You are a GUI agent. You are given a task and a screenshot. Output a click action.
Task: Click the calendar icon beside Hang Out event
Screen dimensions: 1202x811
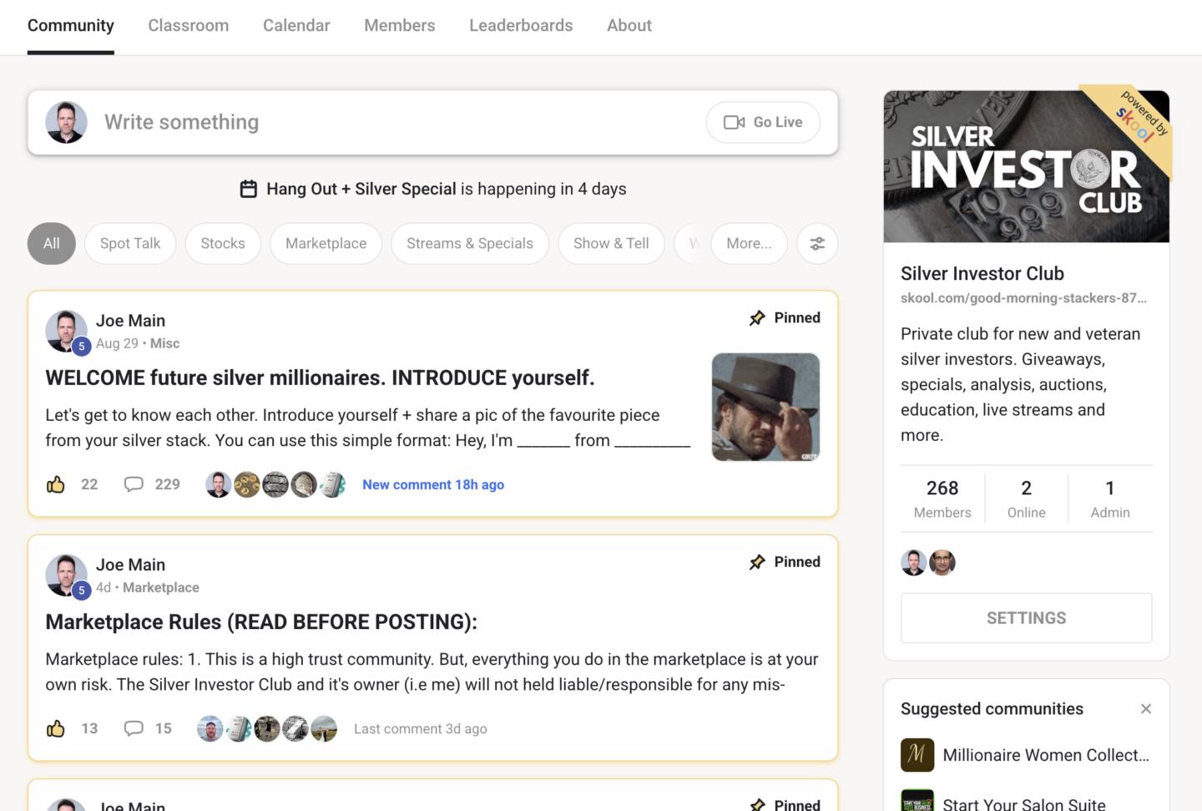pos(248,189)
